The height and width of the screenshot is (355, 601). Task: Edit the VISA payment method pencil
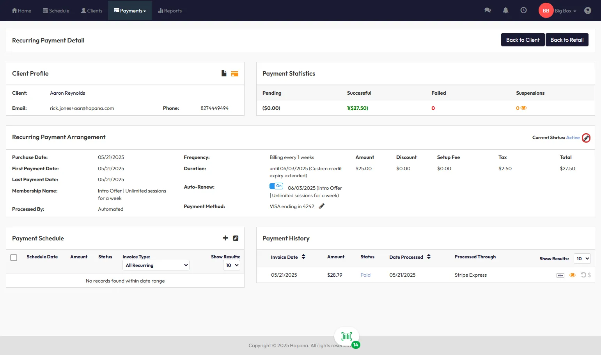322,206
